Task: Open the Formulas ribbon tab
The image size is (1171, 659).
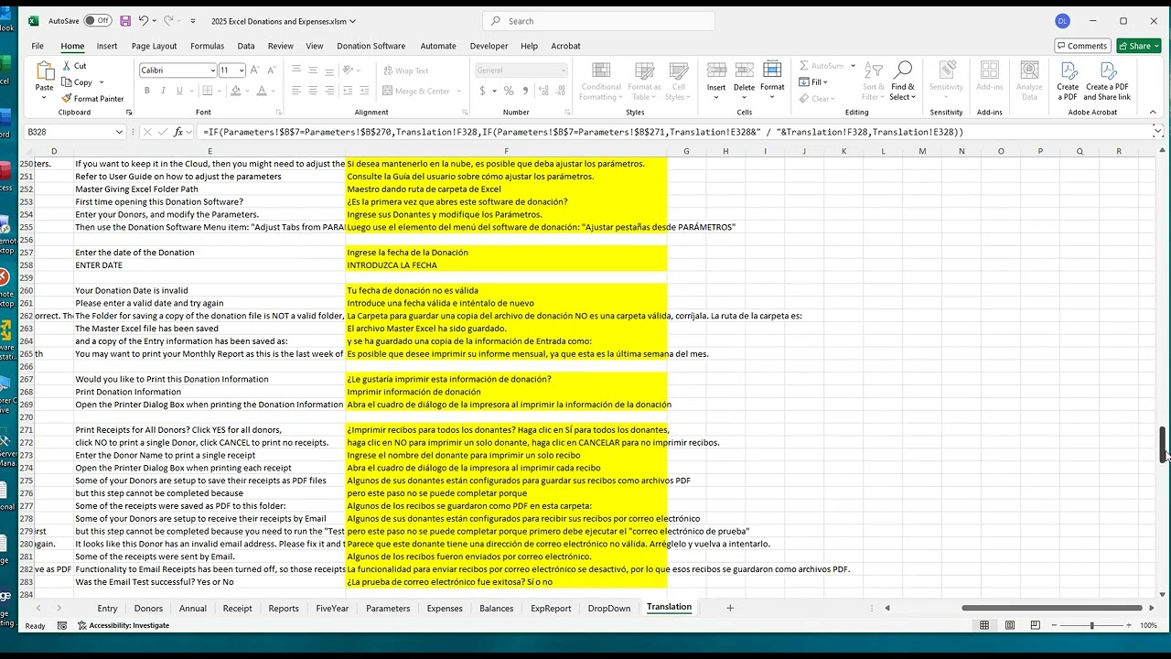Action: click(207, 46)
